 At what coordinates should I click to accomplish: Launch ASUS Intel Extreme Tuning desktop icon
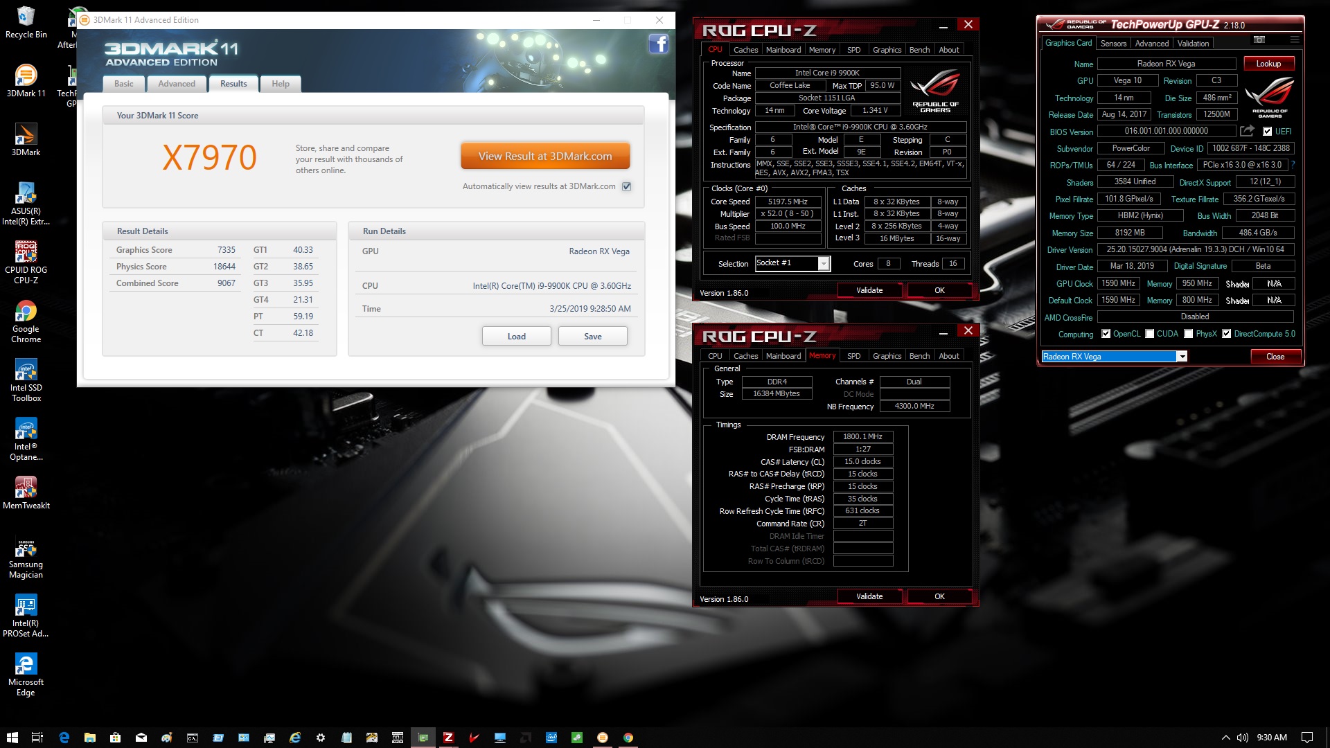[26, 204]
